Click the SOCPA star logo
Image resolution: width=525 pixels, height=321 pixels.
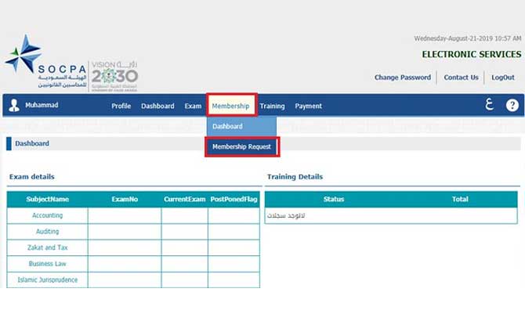24,54
